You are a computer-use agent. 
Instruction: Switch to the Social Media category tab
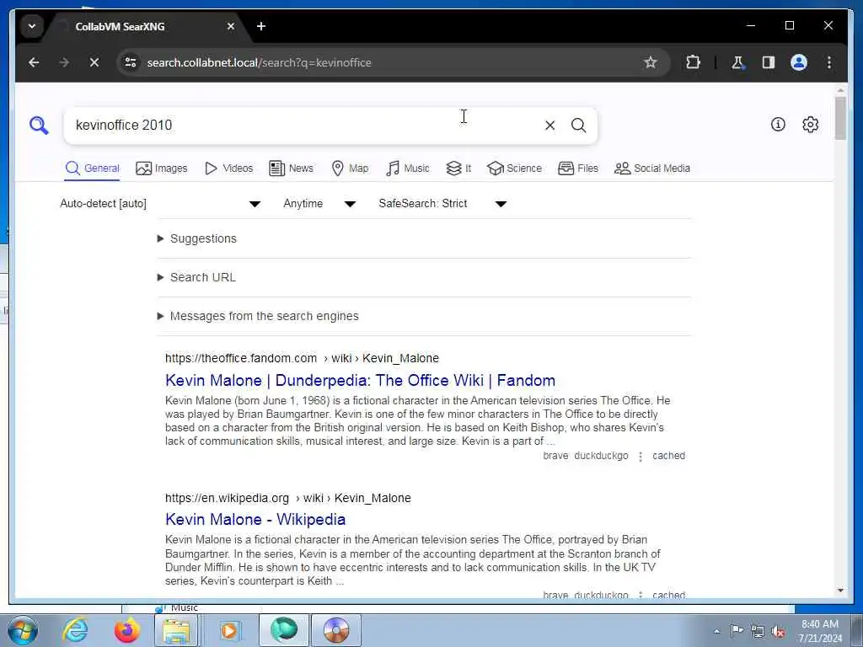(651, 168)
